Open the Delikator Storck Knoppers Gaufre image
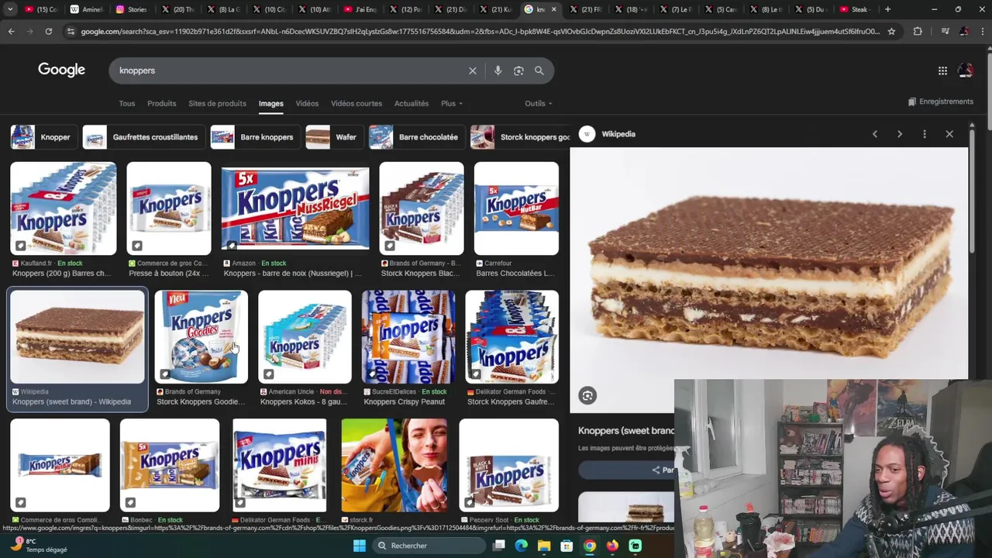Viewport: 992px width, 558px height. click(x=511, y=337)
